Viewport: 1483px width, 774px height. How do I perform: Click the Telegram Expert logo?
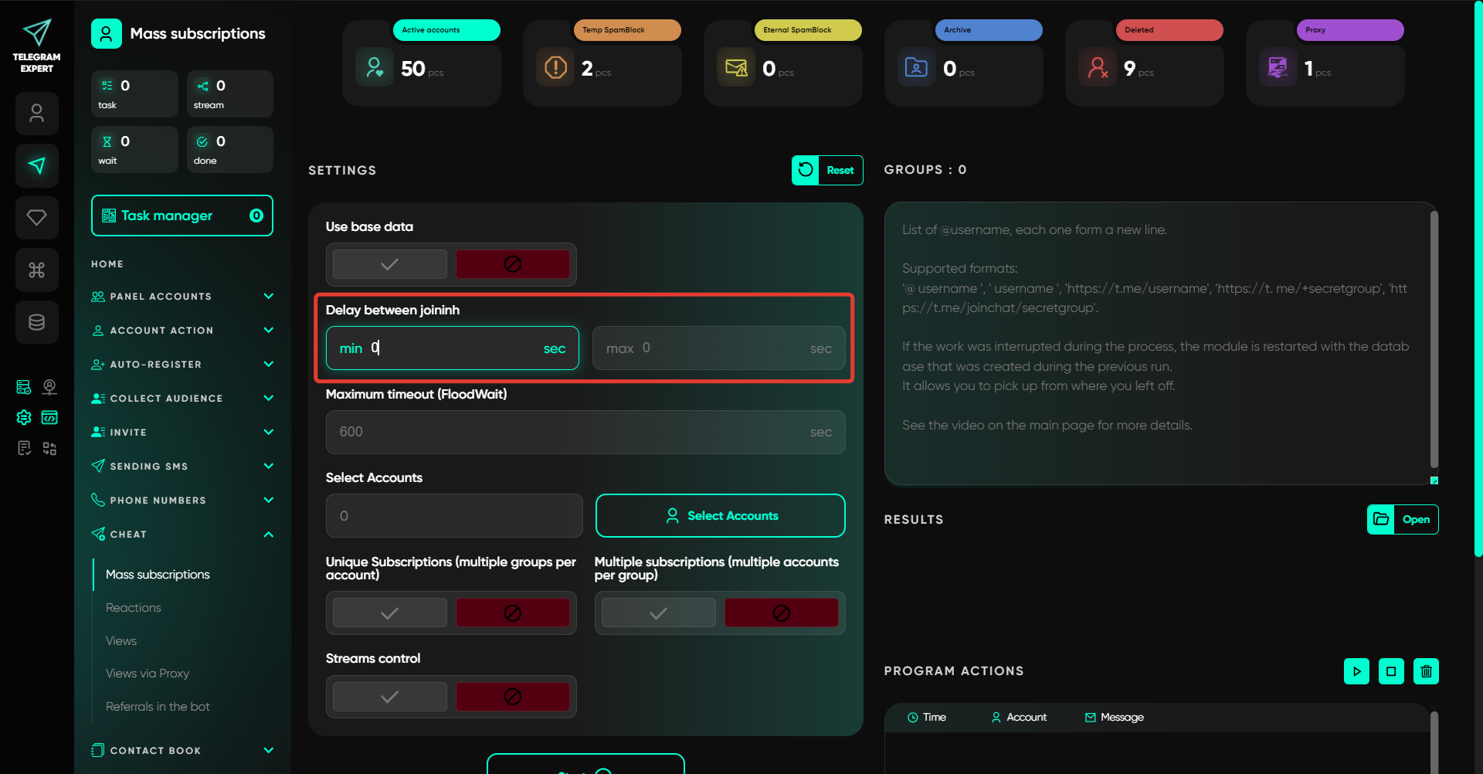36,46
